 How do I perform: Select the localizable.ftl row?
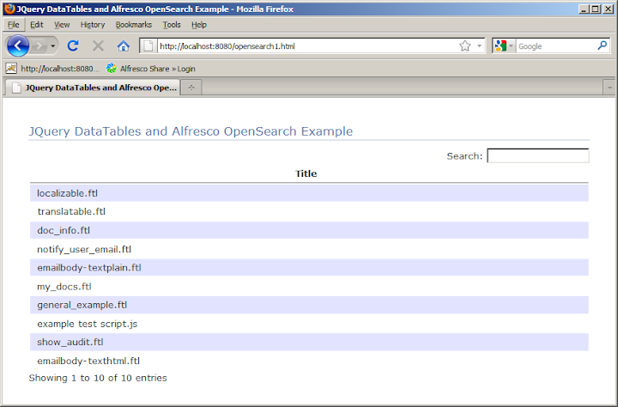click(x=309, y=193)
